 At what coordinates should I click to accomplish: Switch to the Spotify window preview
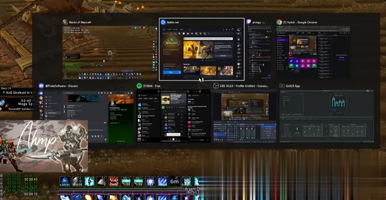point(174,116)
